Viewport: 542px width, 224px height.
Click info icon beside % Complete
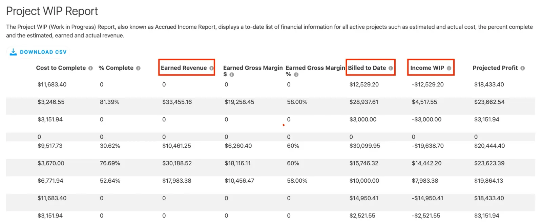pyautogui.click(x=138, y=68)
